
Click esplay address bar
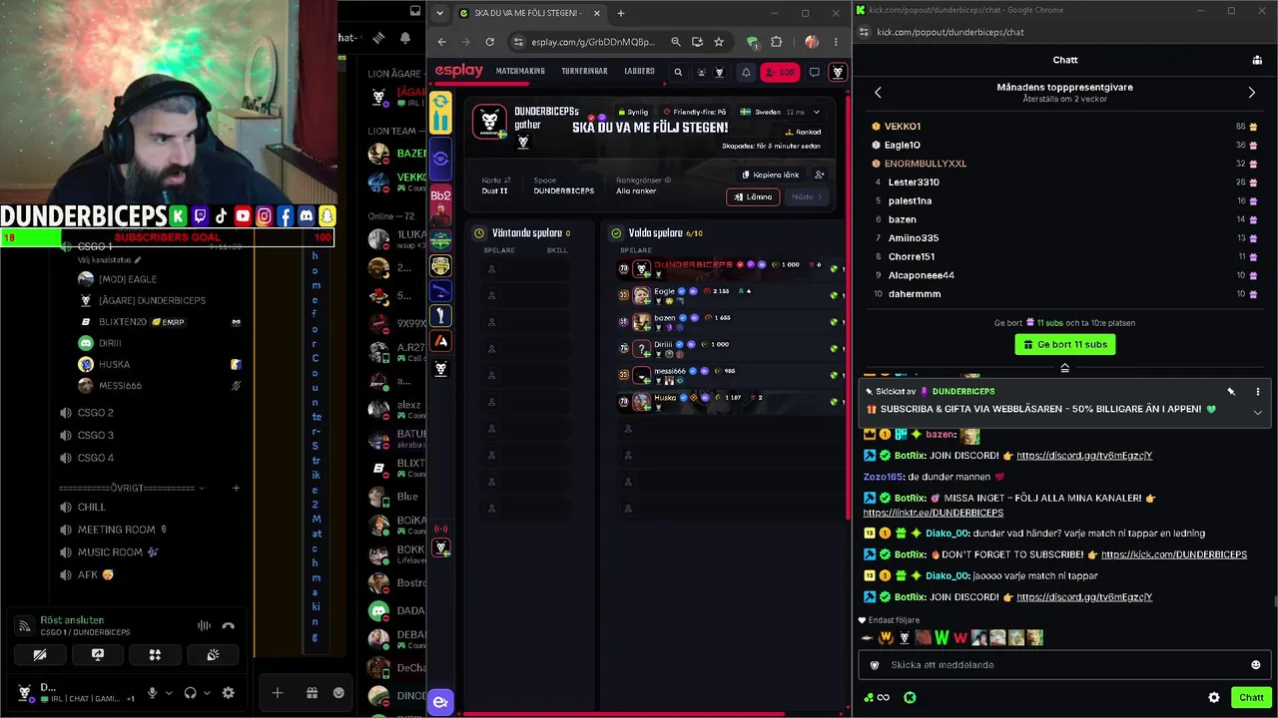pos(593,42)
